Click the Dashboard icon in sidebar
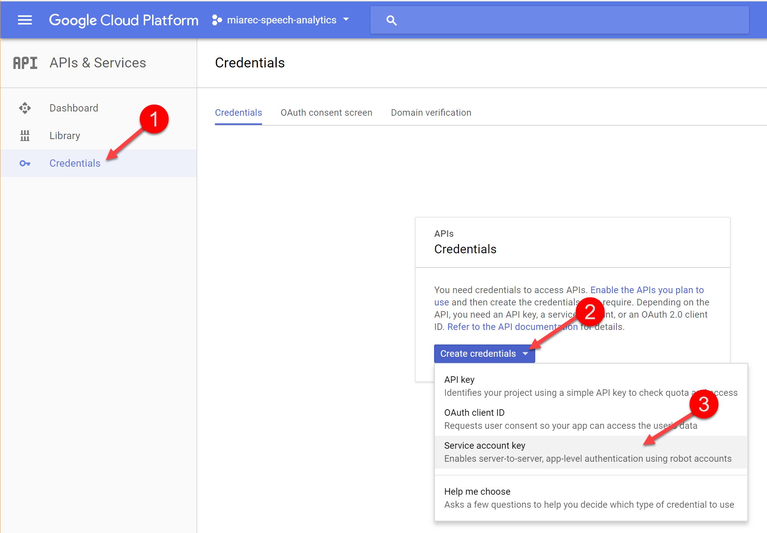This screenshot has width=767, height=533. pos(25,108)
